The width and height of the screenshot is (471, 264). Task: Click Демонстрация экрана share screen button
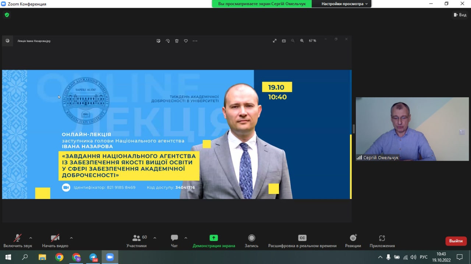click(x=214, y=241)
